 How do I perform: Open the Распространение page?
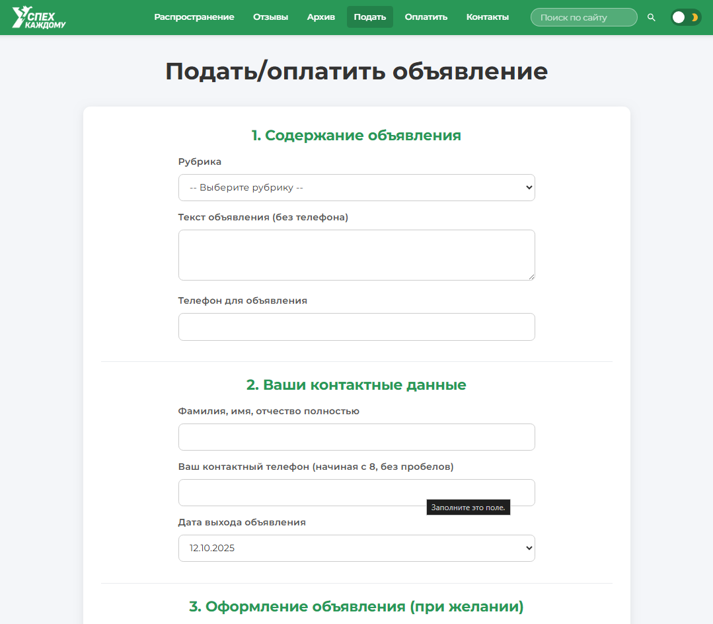click(x=194, y=17)
